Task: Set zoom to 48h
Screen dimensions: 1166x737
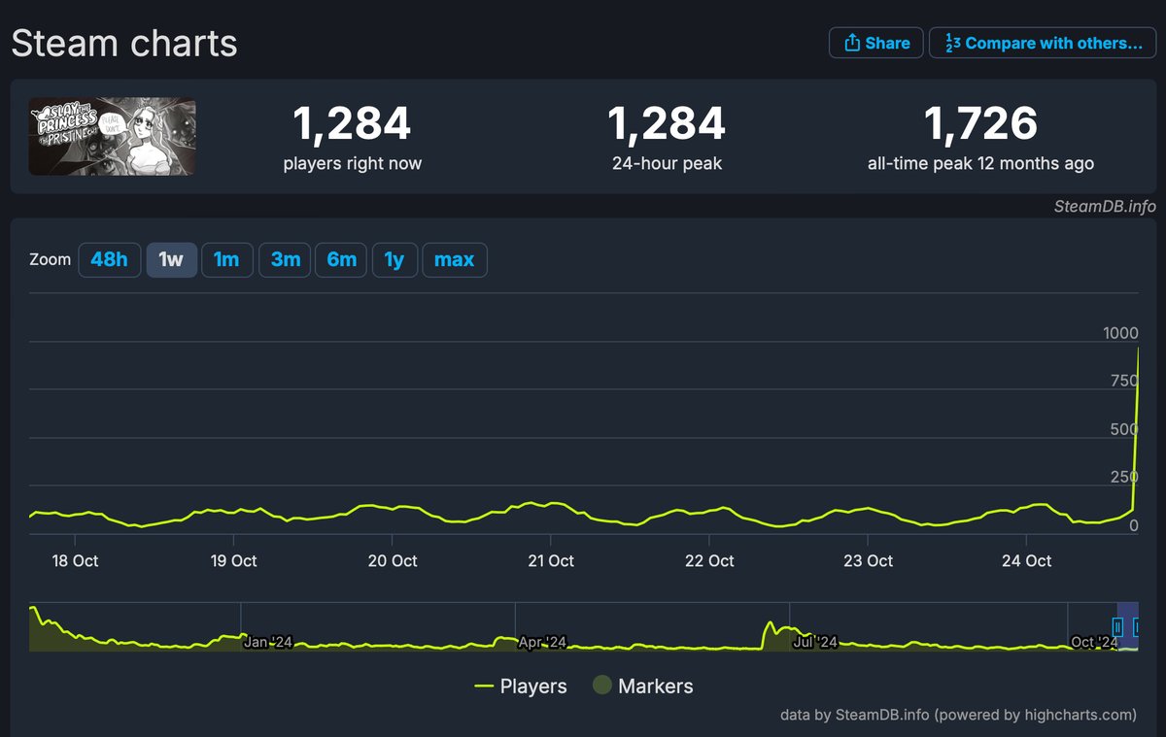Action: tap(109, 259)
